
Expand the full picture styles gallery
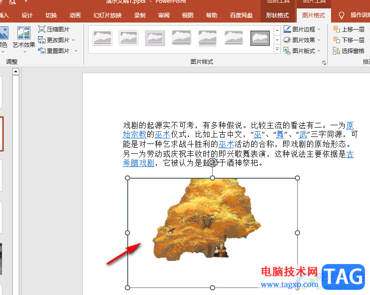[277, 49]
